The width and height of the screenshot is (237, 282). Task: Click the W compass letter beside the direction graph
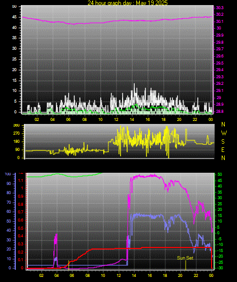click(x=224, y=133)
